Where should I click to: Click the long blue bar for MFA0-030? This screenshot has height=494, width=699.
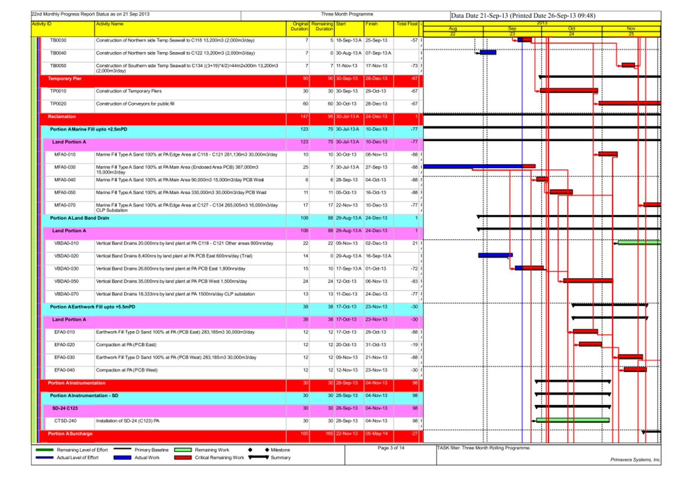coord(473,166)
